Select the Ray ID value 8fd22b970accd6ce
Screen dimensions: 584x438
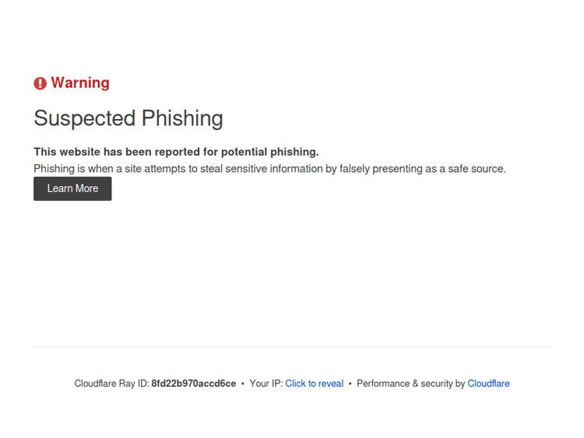coord(194,384)
